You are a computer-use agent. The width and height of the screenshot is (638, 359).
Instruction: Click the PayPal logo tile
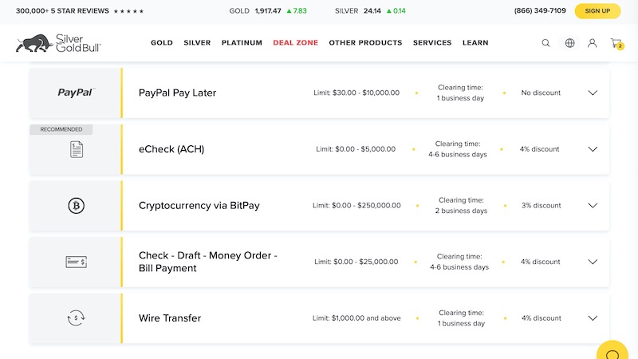[x=76, y=93]
